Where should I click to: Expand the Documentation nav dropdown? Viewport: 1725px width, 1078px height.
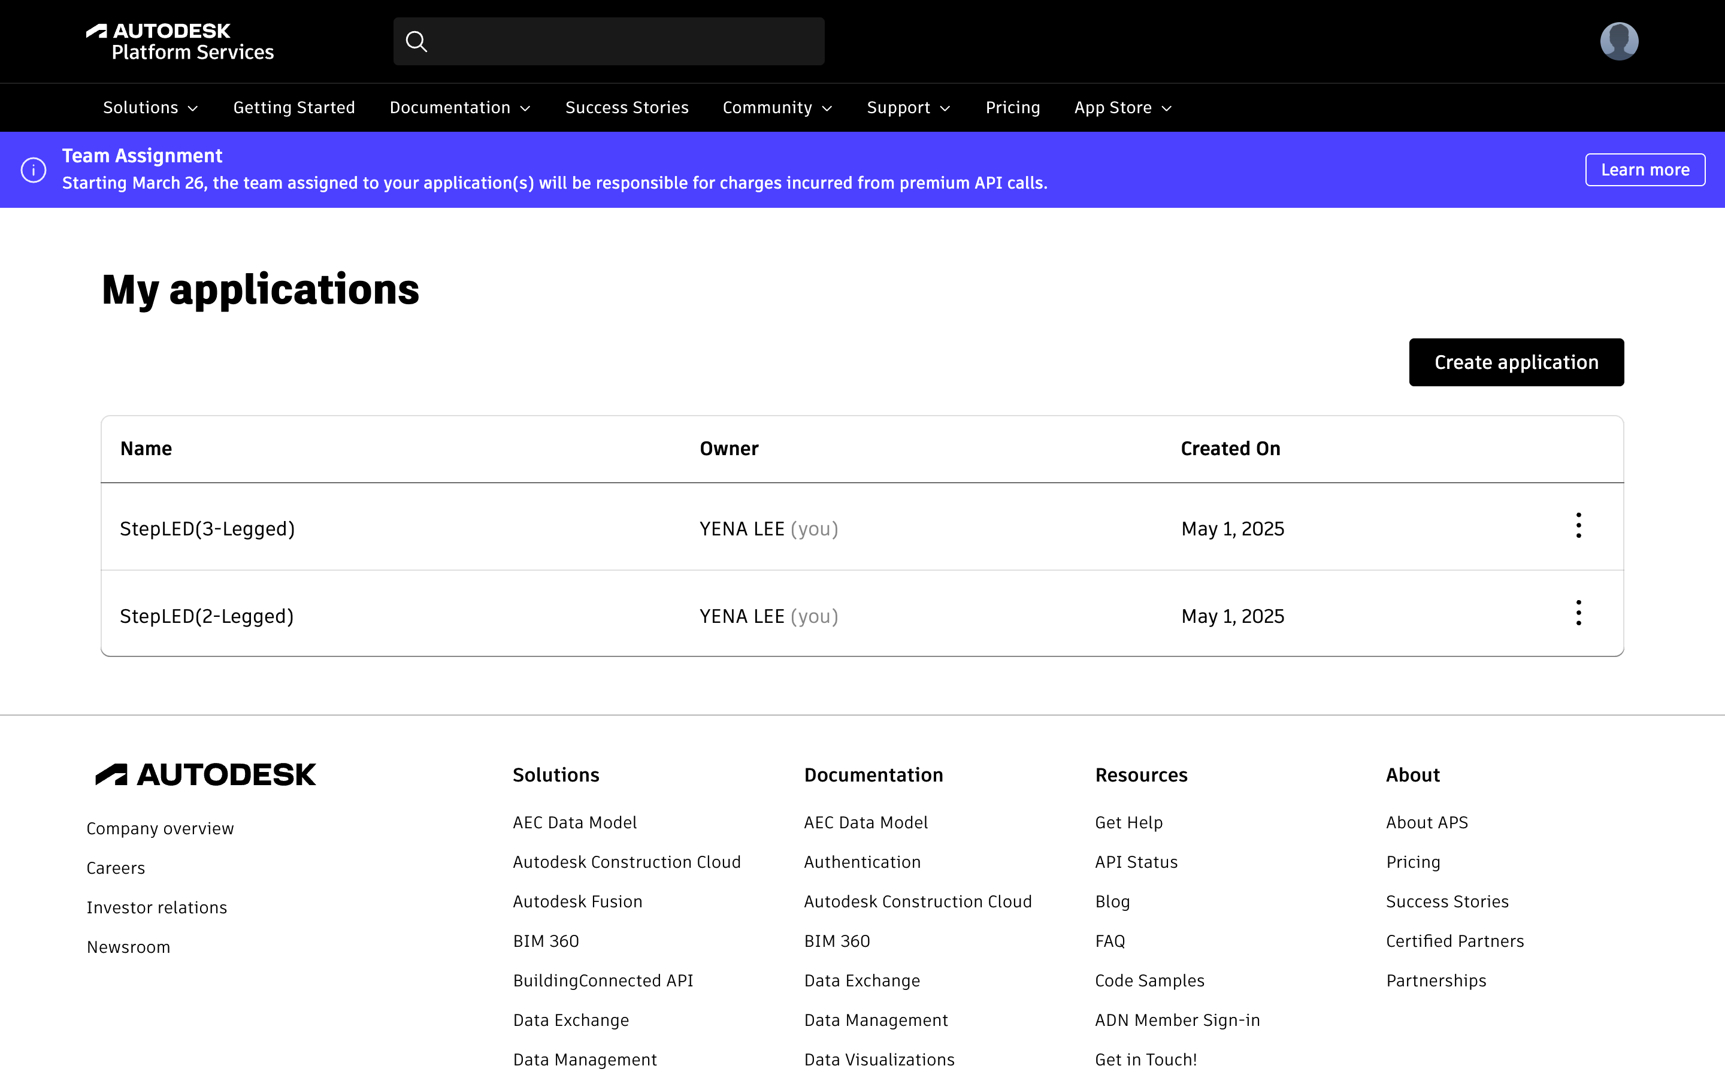click(x=460, y=108)
